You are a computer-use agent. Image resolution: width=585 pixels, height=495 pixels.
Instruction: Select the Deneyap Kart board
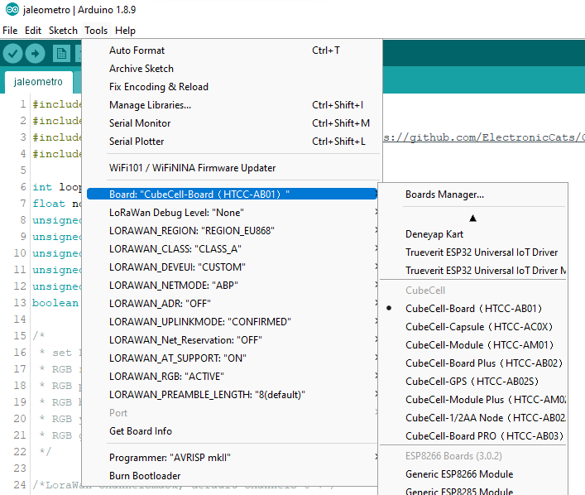(473, 234)
